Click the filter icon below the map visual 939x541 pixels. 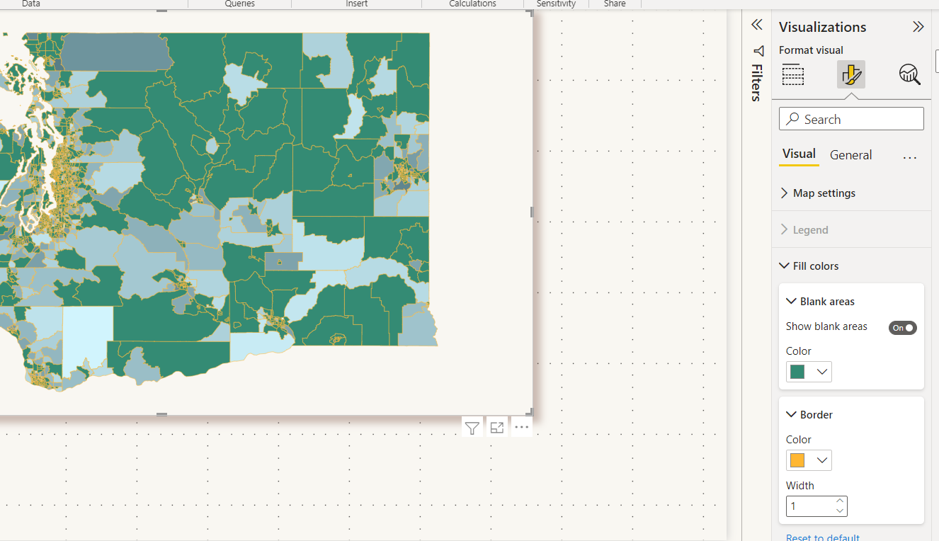pyautogui.click(x=472, y=427)
